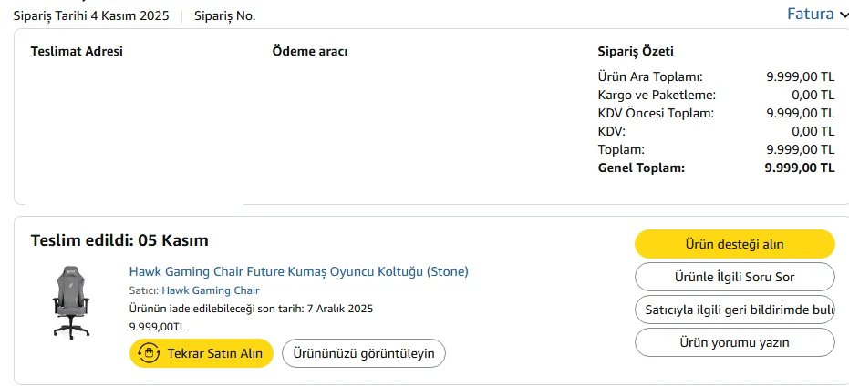
Task: Expand the Fatura chevron arrow
Action: 844,15
